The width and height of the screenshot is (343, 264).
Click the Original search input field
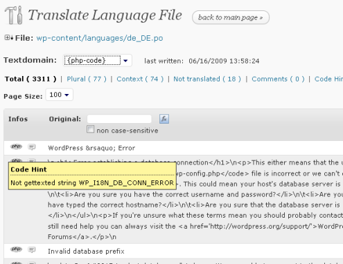(x=119, y=119)
